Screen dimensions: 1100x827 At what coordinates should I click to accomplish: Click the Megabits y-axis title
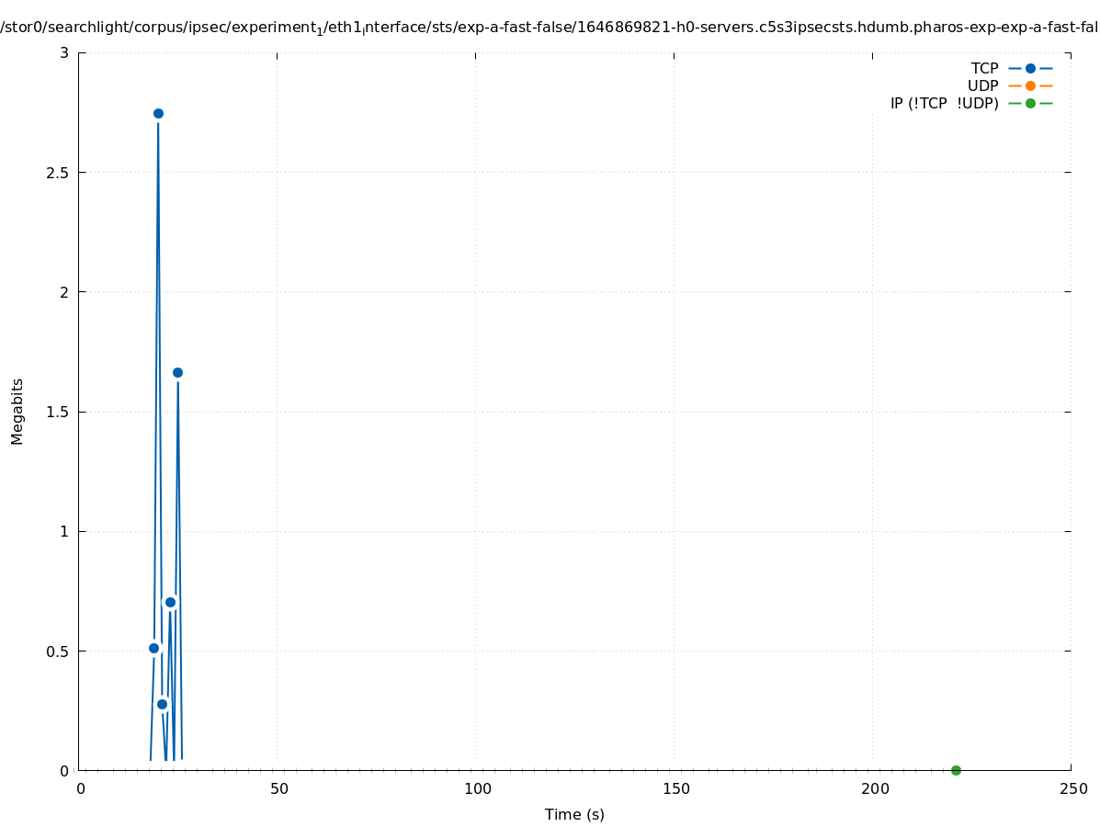(x=17, y=411)
